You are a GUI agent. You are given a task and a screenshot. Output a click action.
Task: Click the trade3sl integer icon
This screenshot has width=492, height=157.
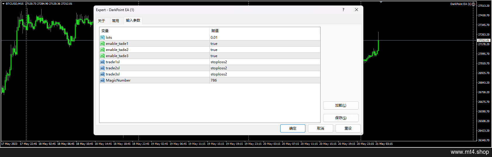pyautogui.click(x=102, y=74)
